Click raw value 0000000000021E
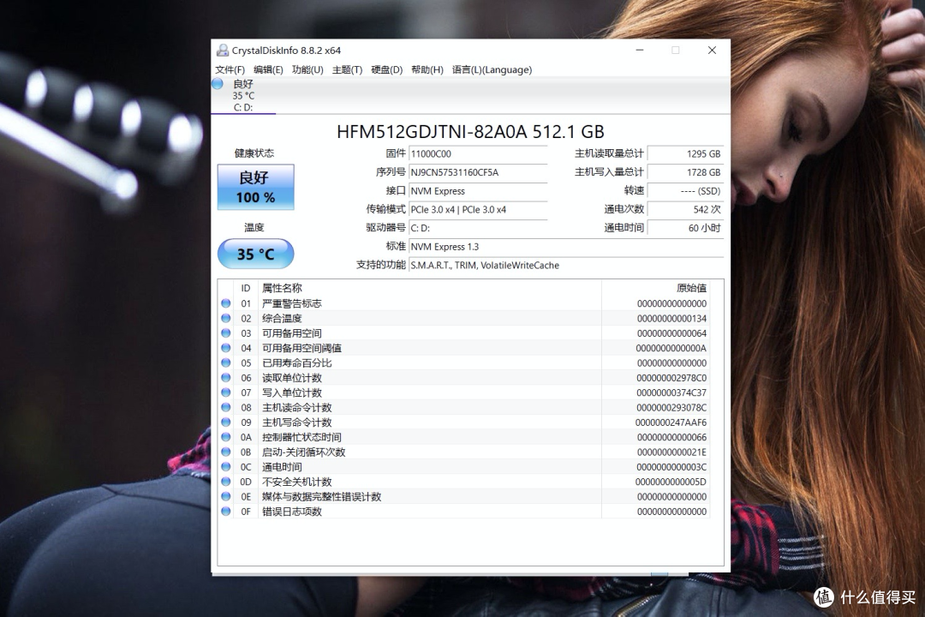Screen dimensions: 925x617 671,452
